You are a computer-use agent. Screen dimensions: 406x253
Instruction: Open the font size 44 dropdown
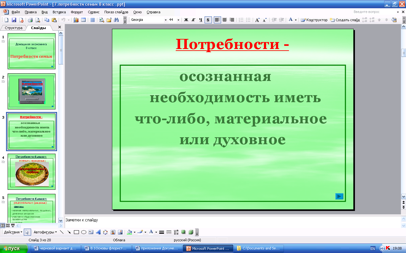[178, 20]
